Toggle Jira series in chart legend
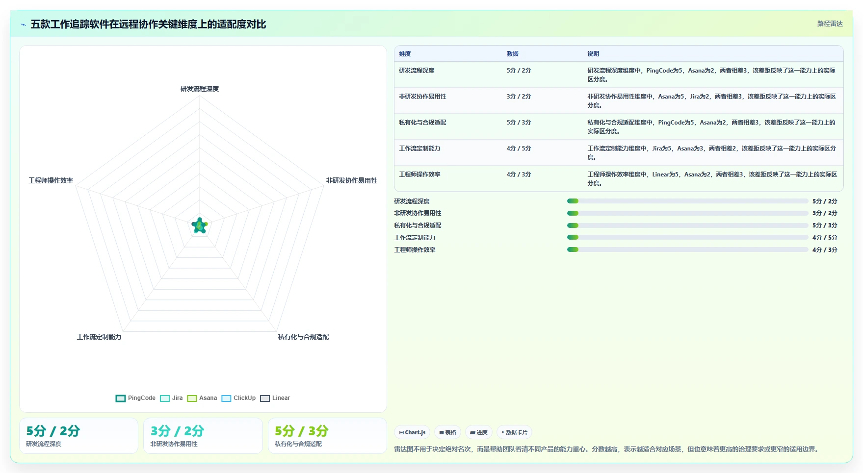 [171, 398]
